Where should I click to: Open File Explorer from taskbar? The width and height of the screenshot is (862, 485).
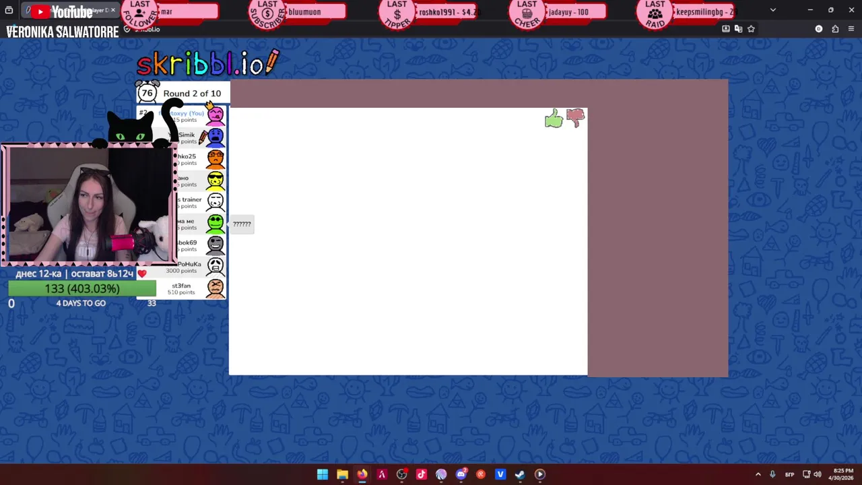342,474
